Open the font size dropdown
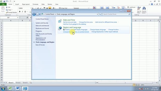Viewport: 161px width, 91px height. coord(36,8)
